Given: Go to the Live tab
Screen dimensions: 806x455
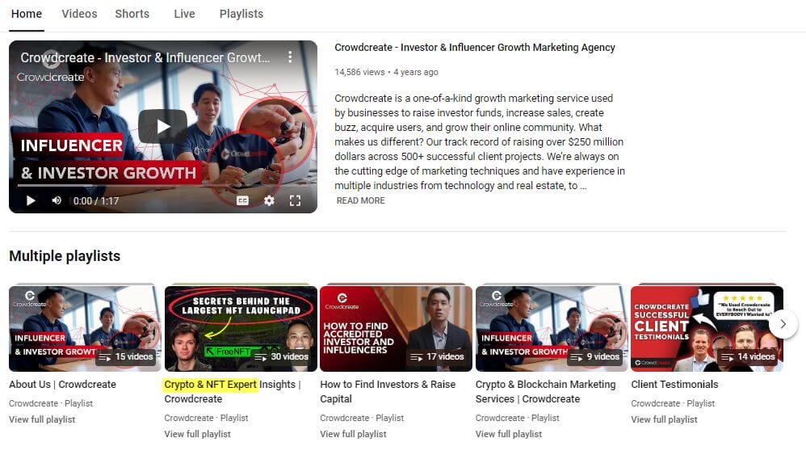Looking at the screenshot, I should [184, 14].
